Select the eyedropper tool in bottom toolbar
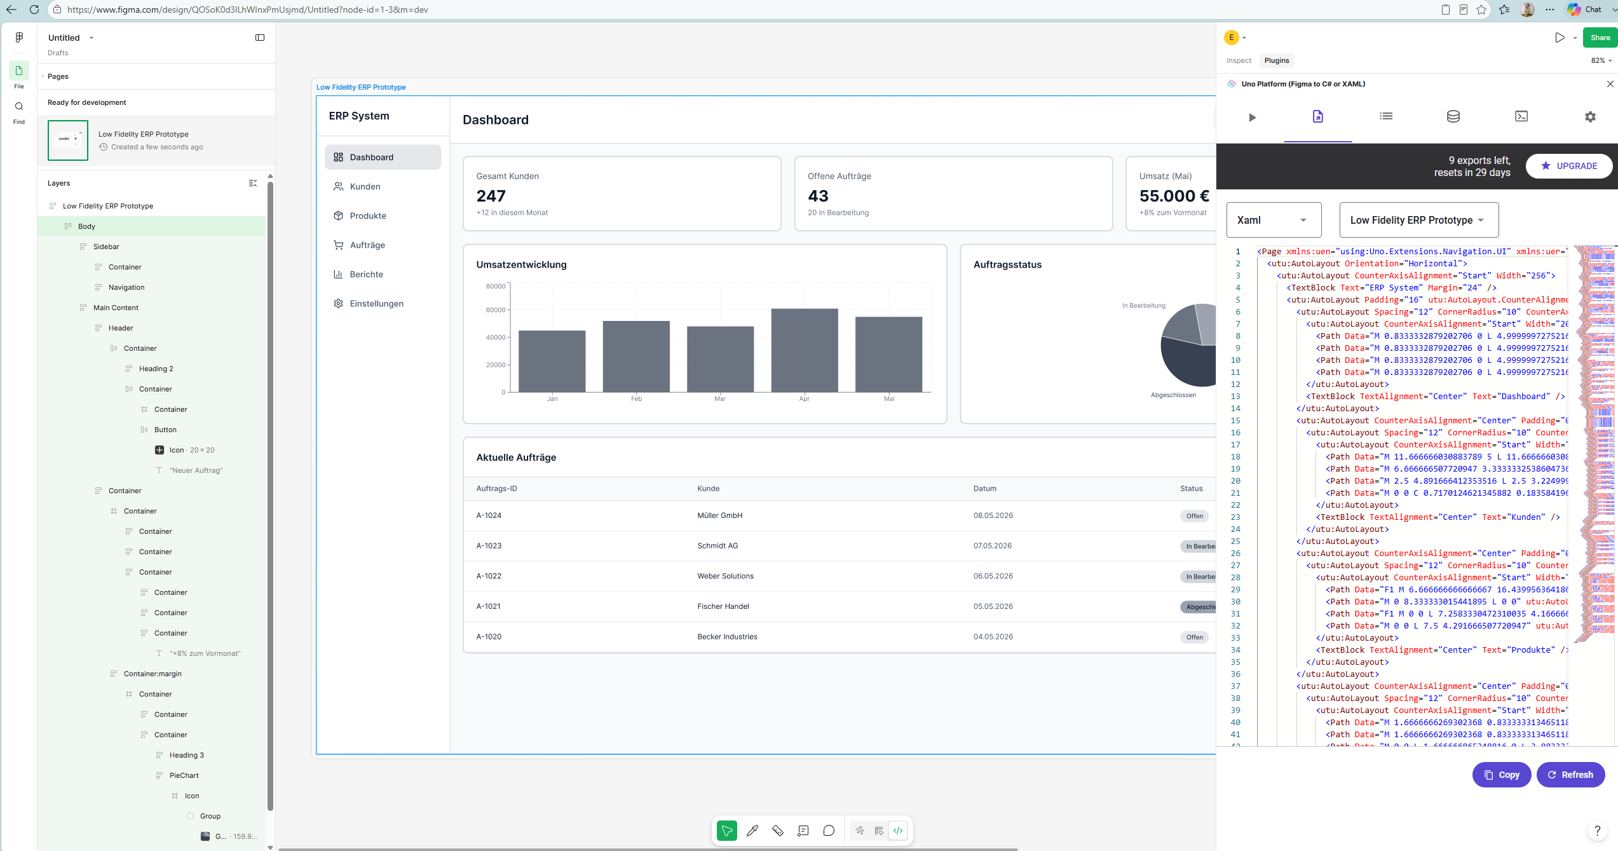This screenshot has height=851, width=1618. [752, 831]
